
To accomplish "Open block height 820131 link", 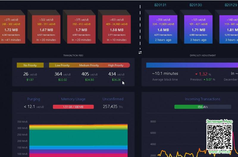I will (x=160, y=5).
